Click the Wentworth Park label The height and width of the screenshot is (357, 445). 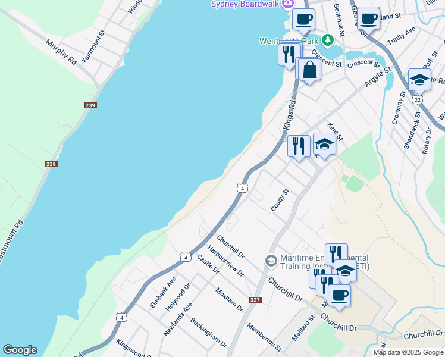pos(289,41)
